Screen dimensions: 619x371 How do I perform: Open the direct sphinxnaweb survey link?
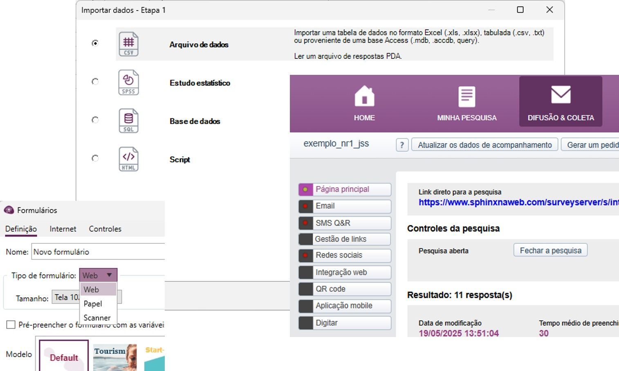click(518, 202)
